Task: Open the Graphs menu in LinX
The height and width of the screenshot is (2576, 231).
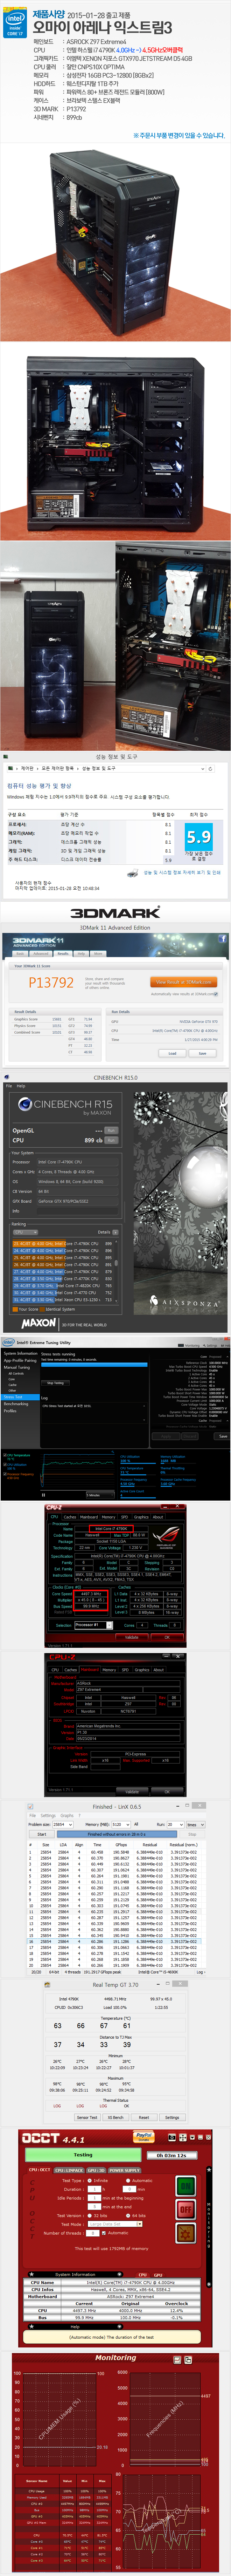Action: [67, 1816]
